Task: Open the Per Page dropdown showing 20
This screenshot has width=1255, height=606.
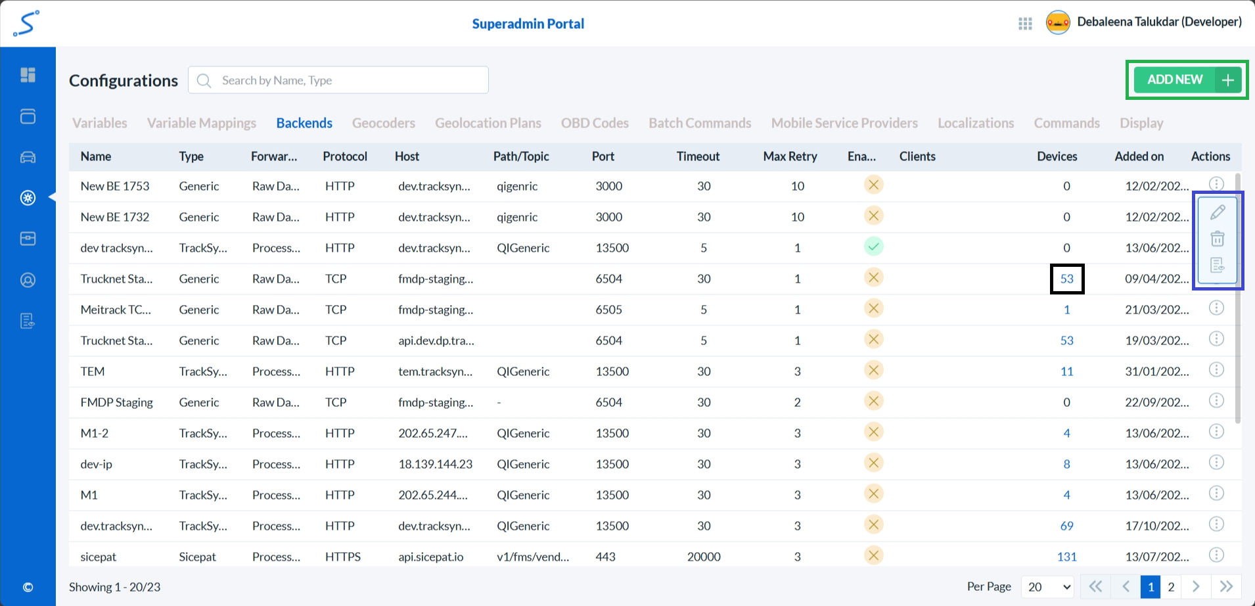Action: pyautogui.click(x=1047, y=586)
